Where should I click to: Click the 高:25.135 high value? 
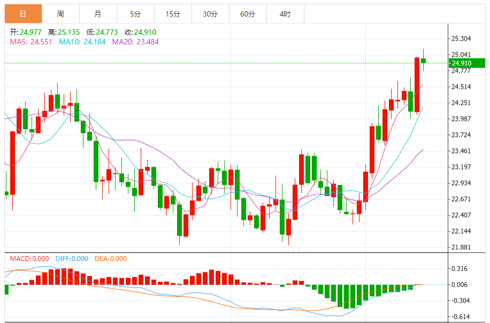(64, 32)
